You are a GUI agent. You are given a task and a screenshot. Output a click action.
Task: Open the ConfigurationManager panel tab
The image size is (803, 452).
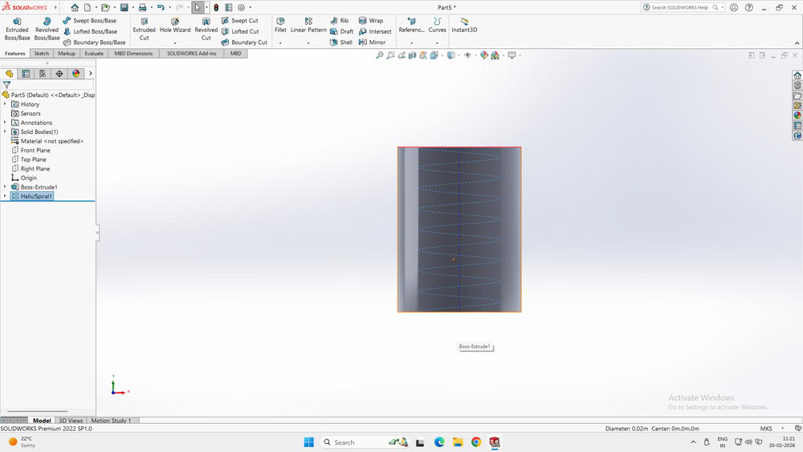43,74
